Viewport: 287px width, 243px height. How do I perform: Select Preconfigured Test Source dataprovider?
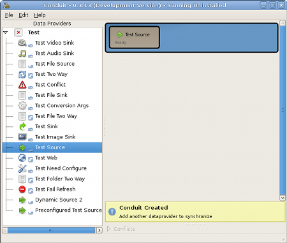point(68,210)
